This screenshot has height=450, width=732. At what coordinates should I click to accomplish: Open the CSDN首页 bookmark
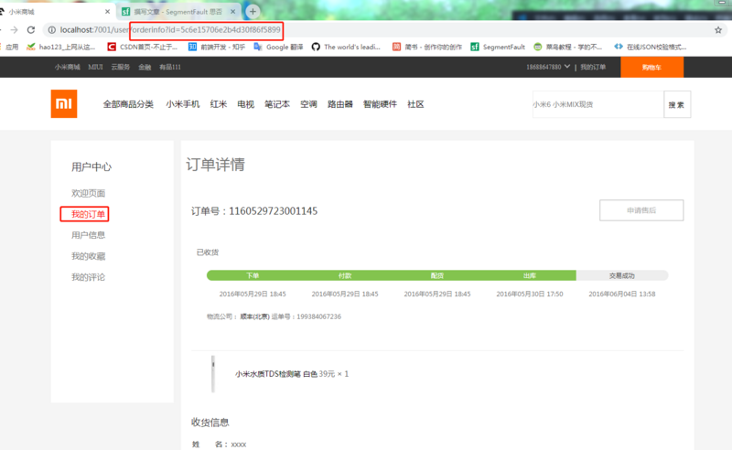pos(143,47)
